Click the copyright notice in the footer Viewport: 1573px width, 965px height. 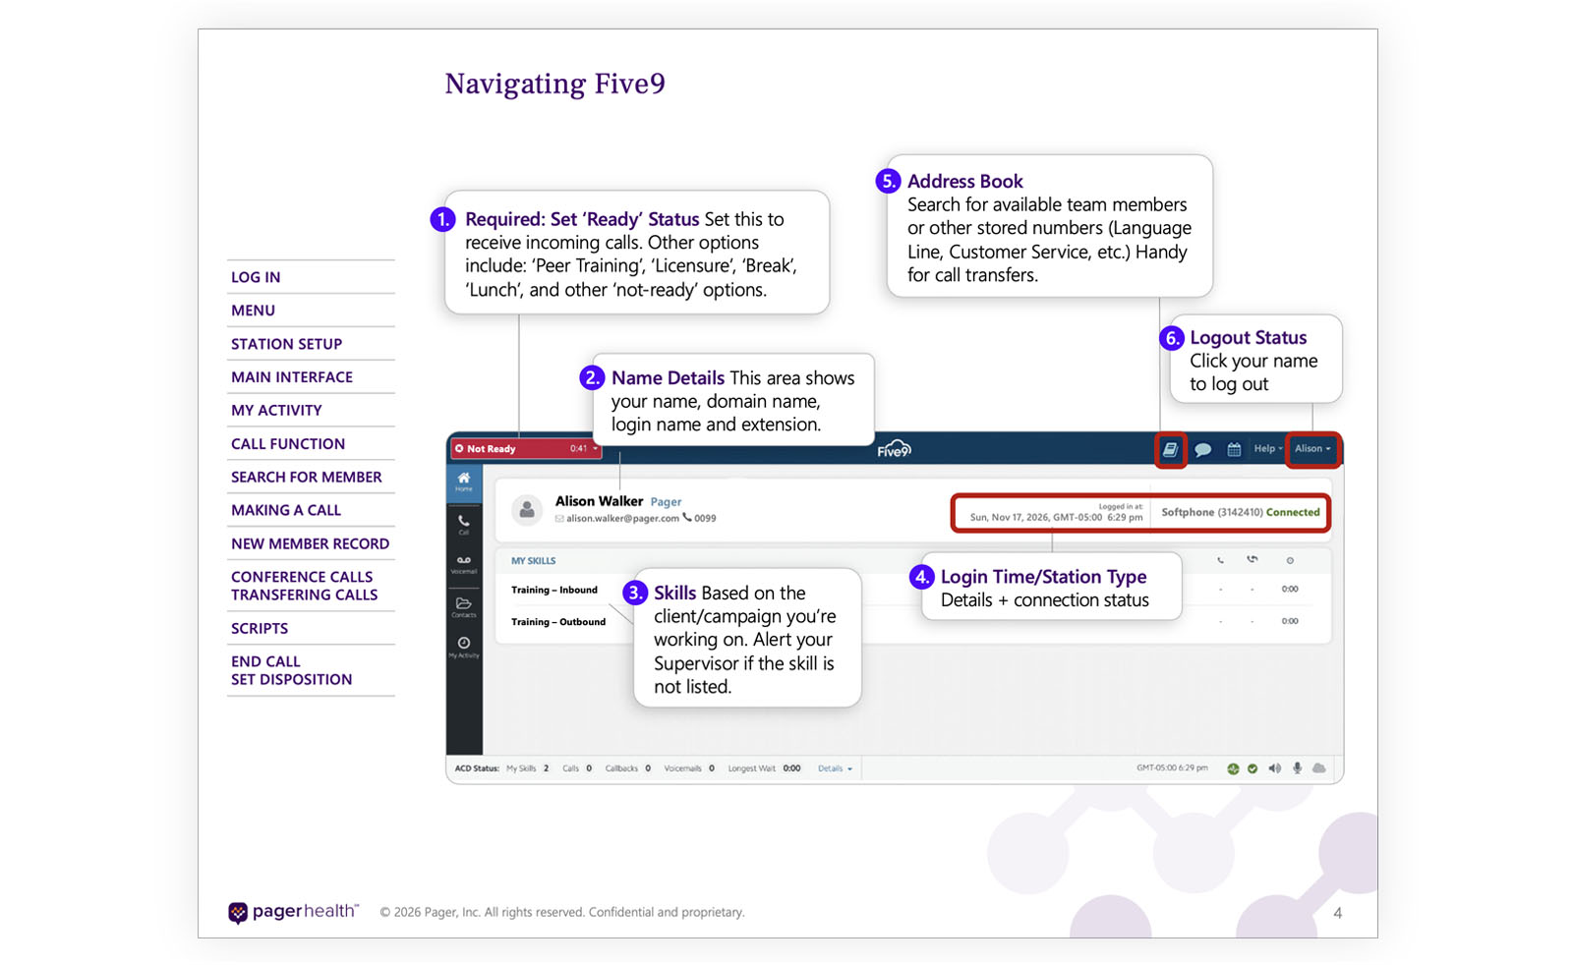[562, 912]
